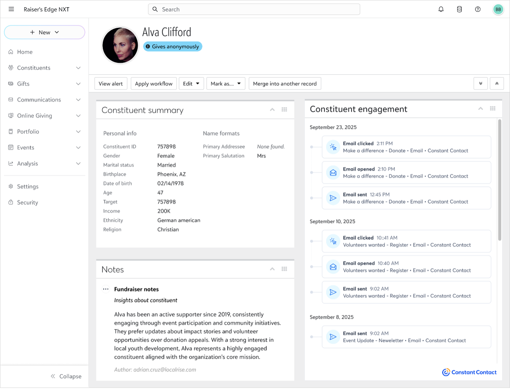Click the Security lock icon
Image resolution: width=510 pixels, height=389 pixels.
click(11, 202)
